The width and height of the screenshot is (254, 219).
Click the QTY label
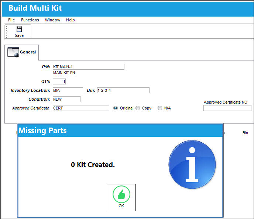46,81
